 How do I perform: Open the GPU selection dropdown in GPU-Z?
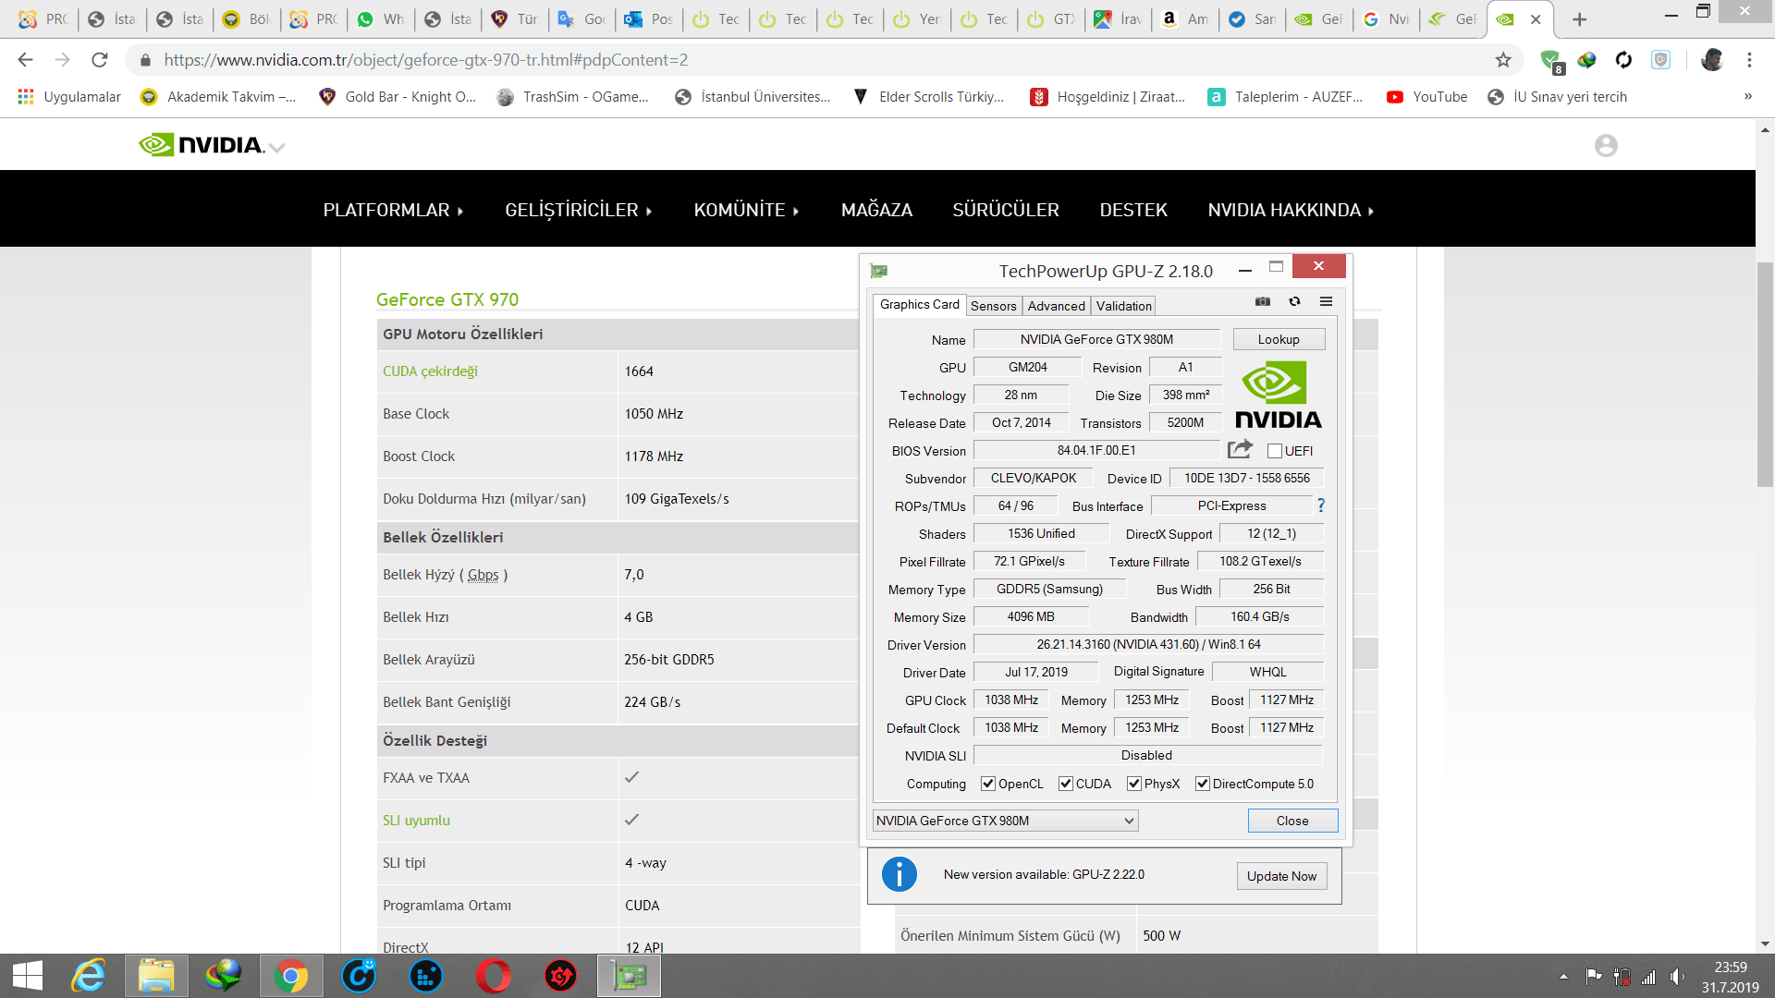pos(1005,821)
